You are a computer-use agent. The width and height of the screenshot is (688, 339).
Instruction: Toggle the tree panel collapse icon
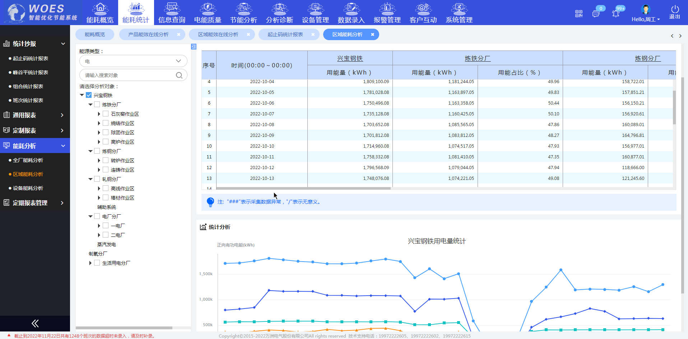pyautogui.click(x=194, y=47)
